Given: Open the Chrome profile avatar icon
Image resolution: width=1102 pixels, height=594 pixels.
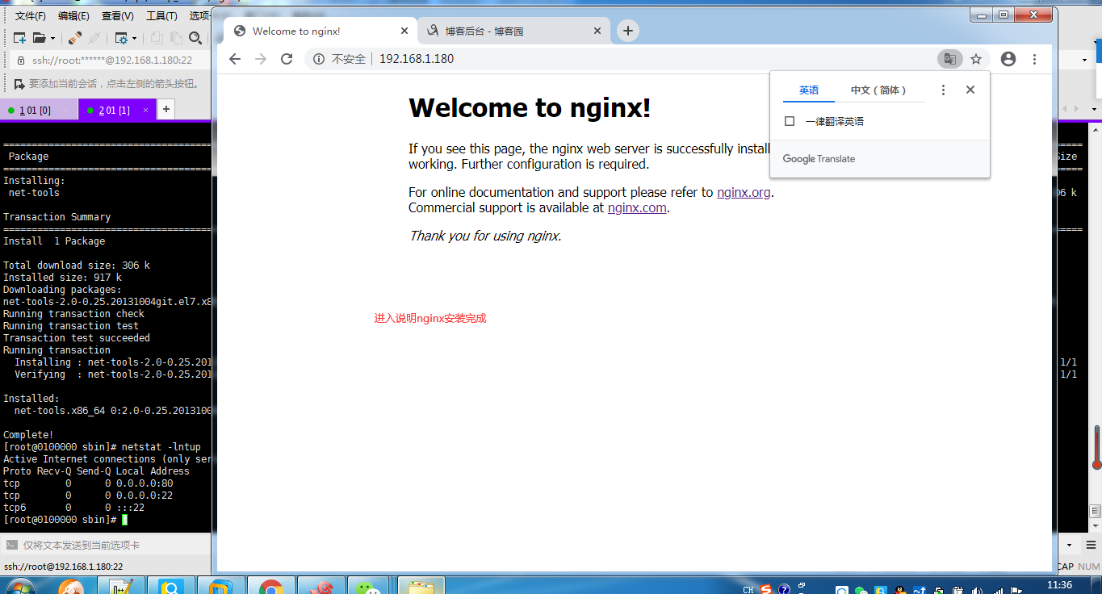Looking at the screenshot, I should point(1008,59).
